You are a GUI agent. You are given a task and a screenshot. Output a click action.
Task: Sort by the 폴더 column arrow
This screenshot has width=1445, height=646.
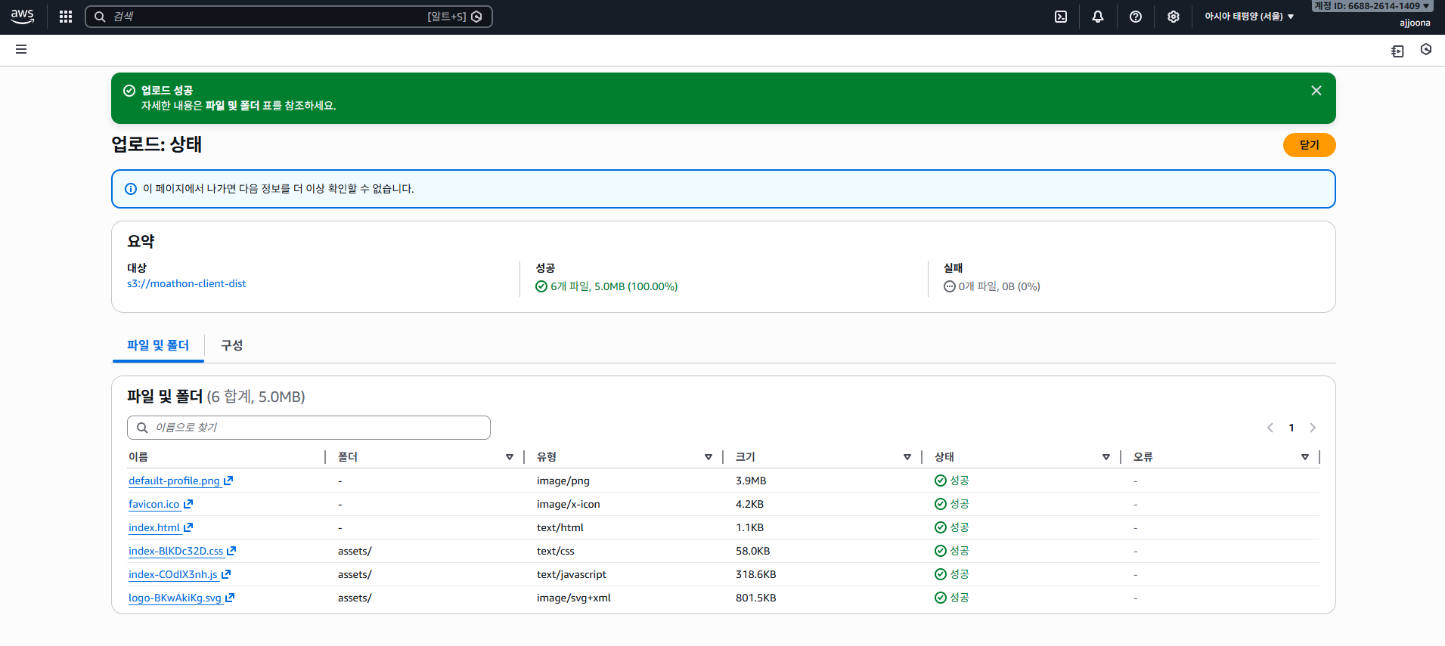click(x=510, y=457)
